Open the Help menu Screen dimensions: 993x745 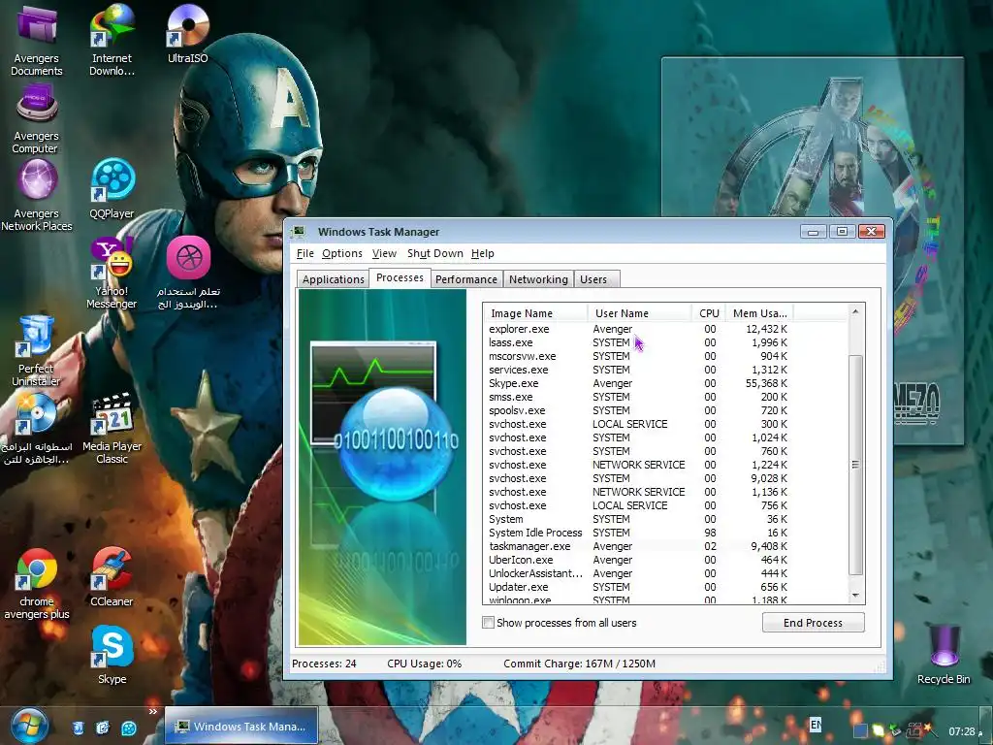point(483,253)
